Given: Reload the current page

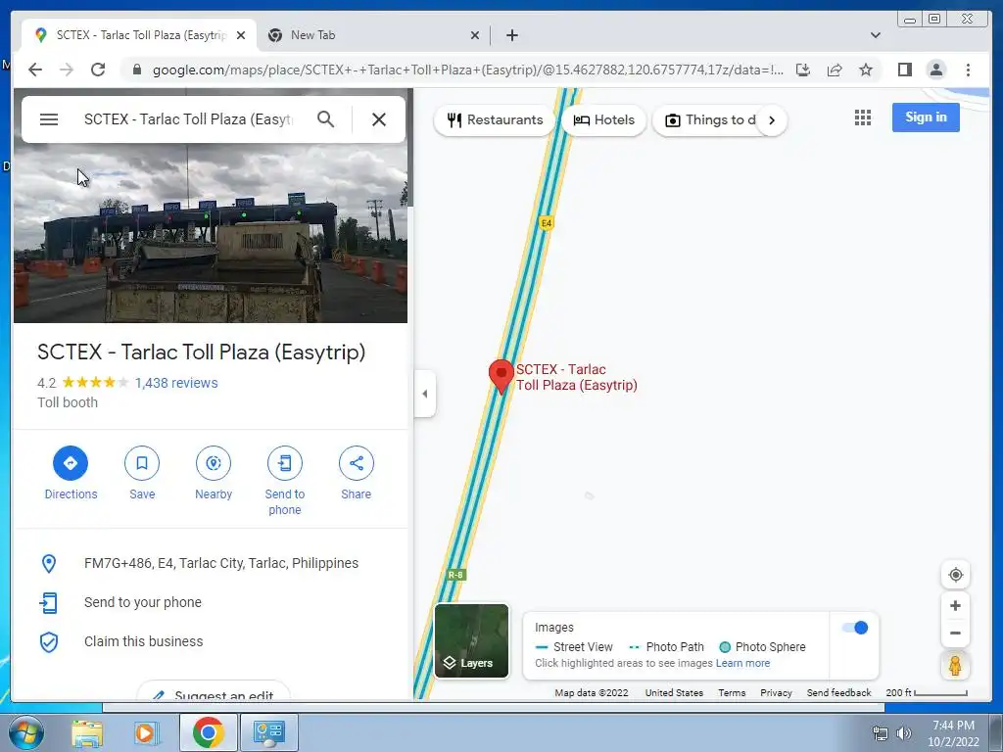Looking at the screenshot, I should coord(98,70).
